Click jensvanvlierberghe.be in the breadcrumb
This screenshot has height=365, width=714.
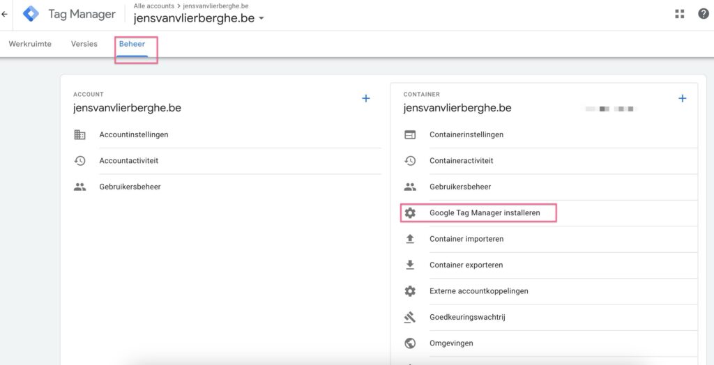click(216, 6)
